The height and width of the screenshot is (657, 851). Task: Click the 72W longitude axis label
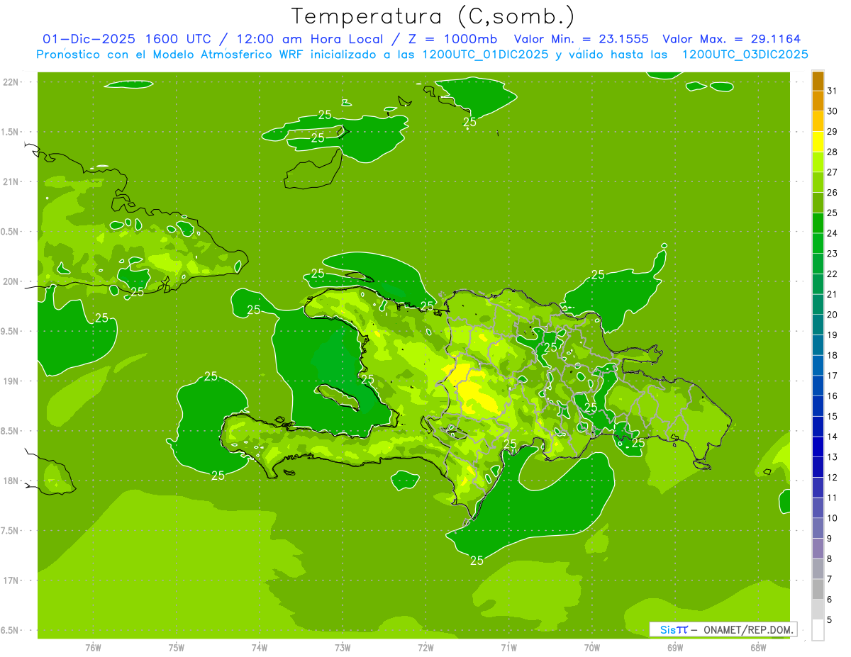pos(425,648)
